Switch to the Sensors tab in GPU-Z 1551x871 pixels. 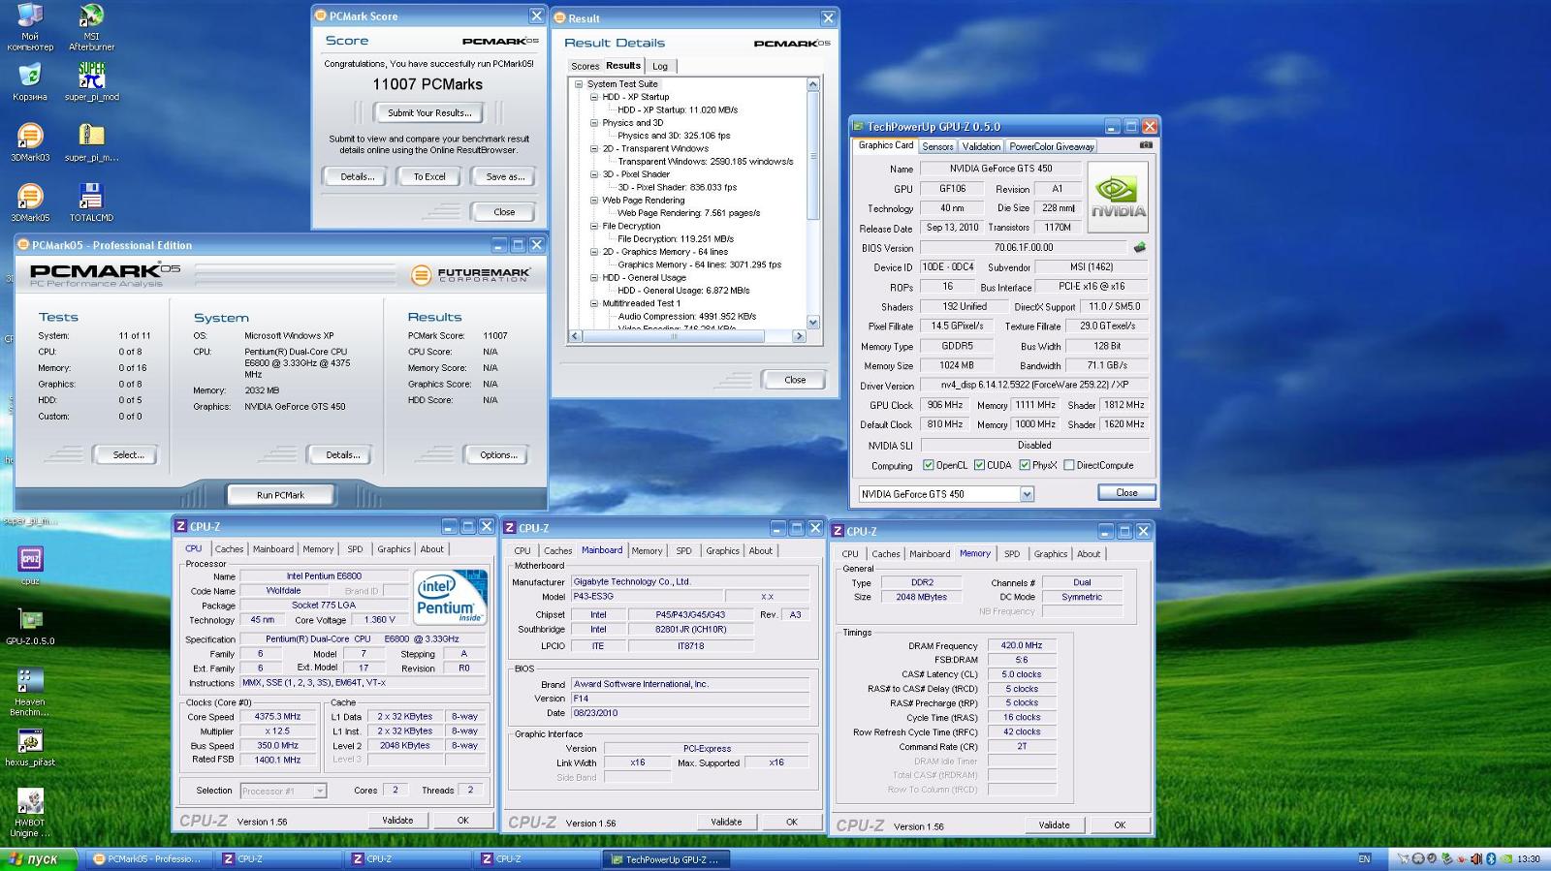[x=937, y=146]
